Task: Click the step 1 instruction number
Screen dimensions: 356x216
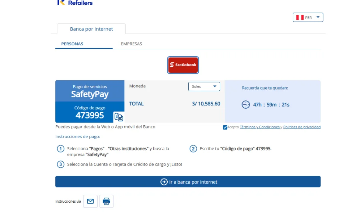Action: point(60,149)
